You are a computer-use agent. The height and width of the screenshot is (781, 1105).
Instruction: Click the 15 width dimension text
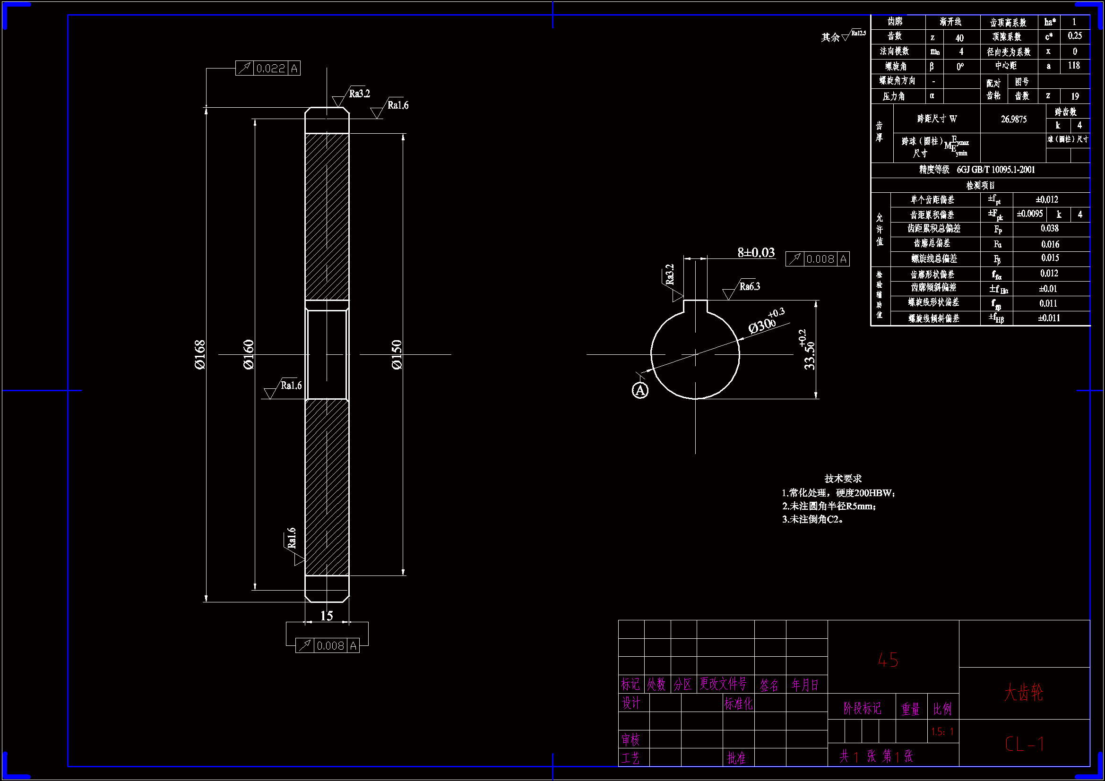[326, 616]
